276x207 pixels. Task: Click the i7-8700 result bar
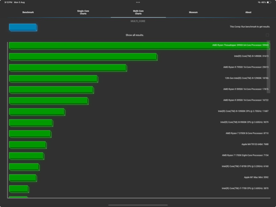(x=24, y=167)
